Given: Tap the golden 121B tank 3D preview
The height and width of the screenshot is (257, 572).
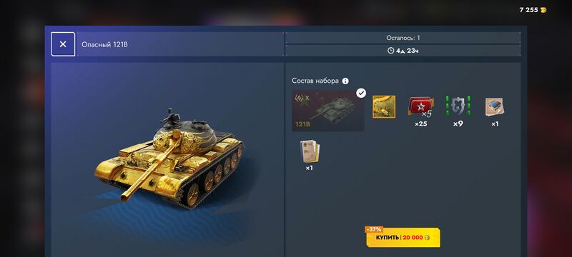Looking at the screenshot, I should 169,159.
